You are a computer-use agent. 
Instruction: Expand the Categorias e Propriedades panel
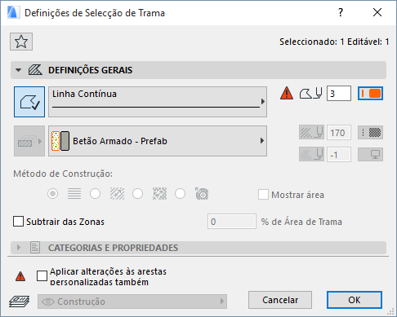[x=19, y=248]
